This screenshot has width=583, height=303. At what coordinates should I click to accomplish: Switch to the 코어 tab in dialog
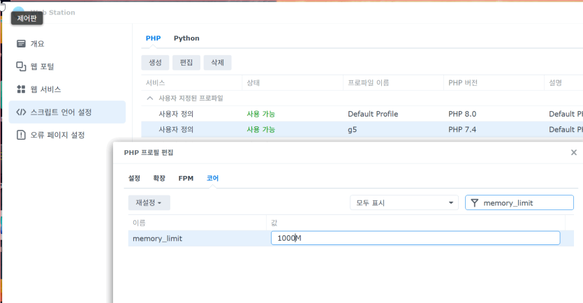pos(213,179)
